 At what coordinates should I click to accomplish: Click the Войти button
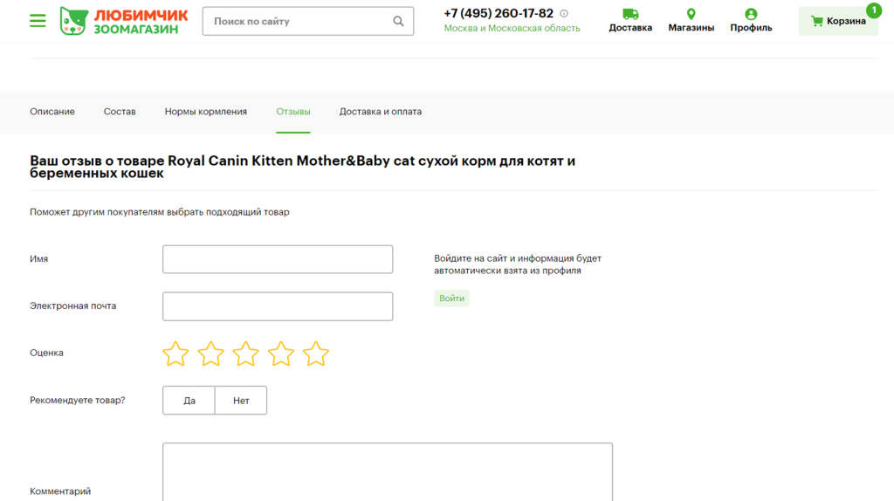pyautogui.click(x=451, y=299)
